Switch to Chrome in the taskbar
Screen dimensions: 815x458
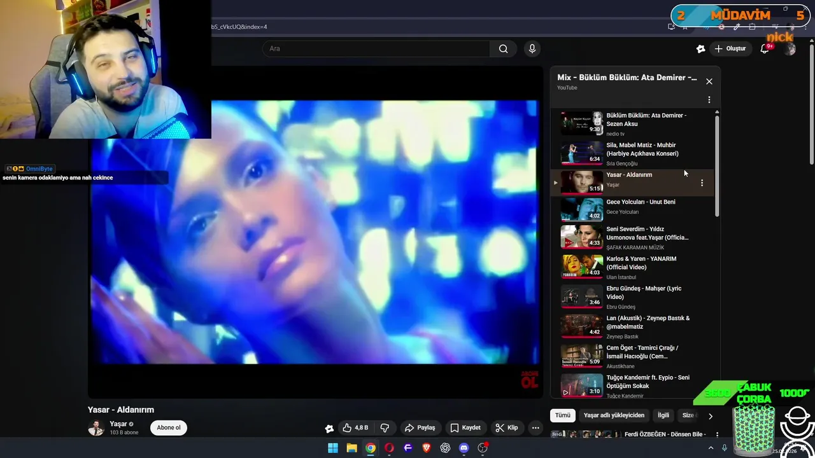[371, 448]
